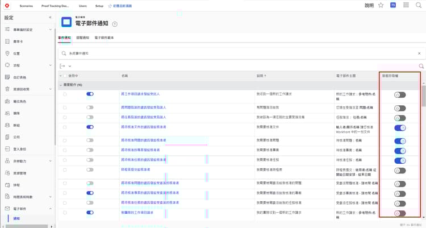This screenshot has width=426, height=228.
Task: Collapse the 電子郵件 section chevron
Action: (50, 209)
